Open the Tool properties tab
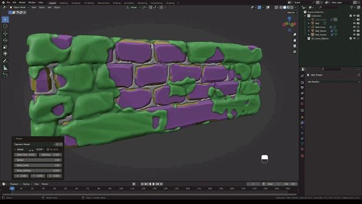Viewport: 362px width, 204px height. pos(302,76)
